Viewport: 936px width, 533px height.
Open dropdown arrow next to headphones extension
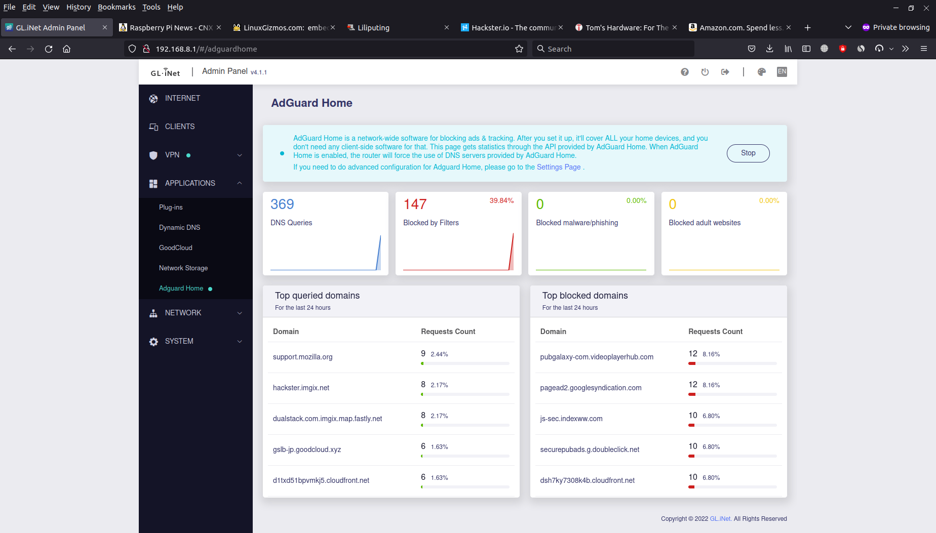891,49
